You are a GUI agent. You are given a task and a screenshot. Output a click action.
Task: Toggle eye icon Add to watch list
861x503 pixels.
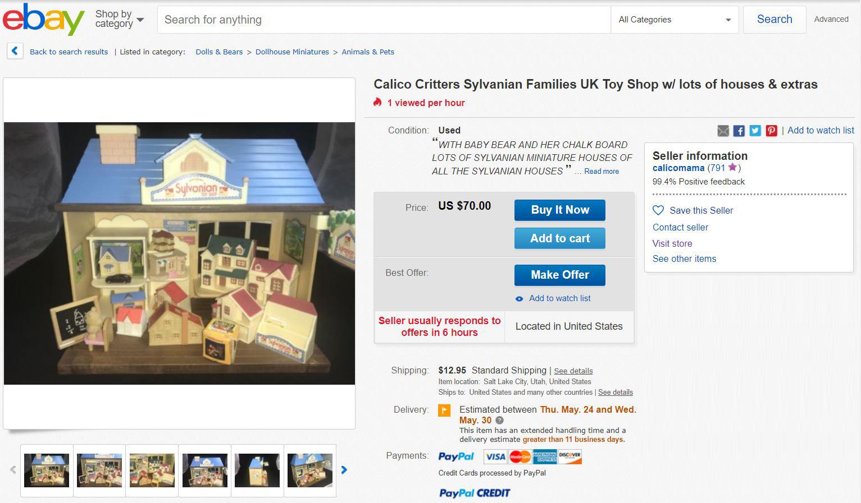coord(520,299)
